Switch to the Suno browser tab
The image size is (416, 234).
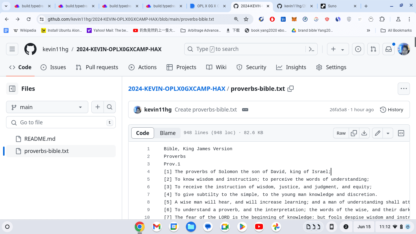[338, 6]
